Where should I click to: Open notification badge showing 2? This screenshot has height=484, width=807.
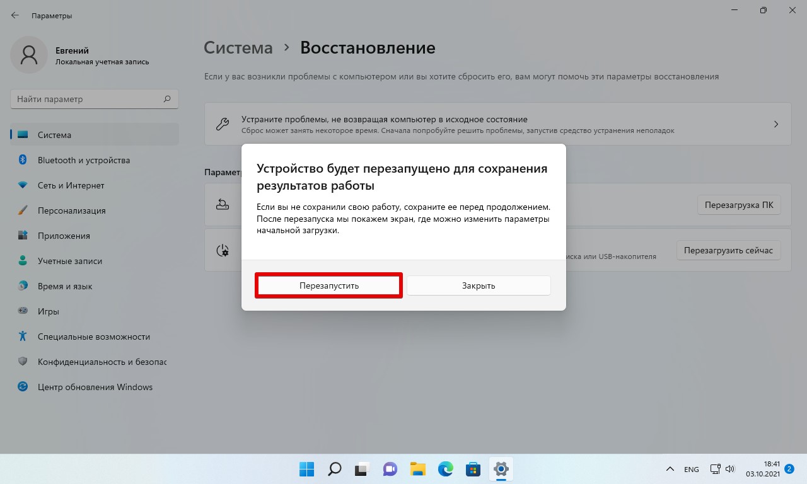point(789,468)
